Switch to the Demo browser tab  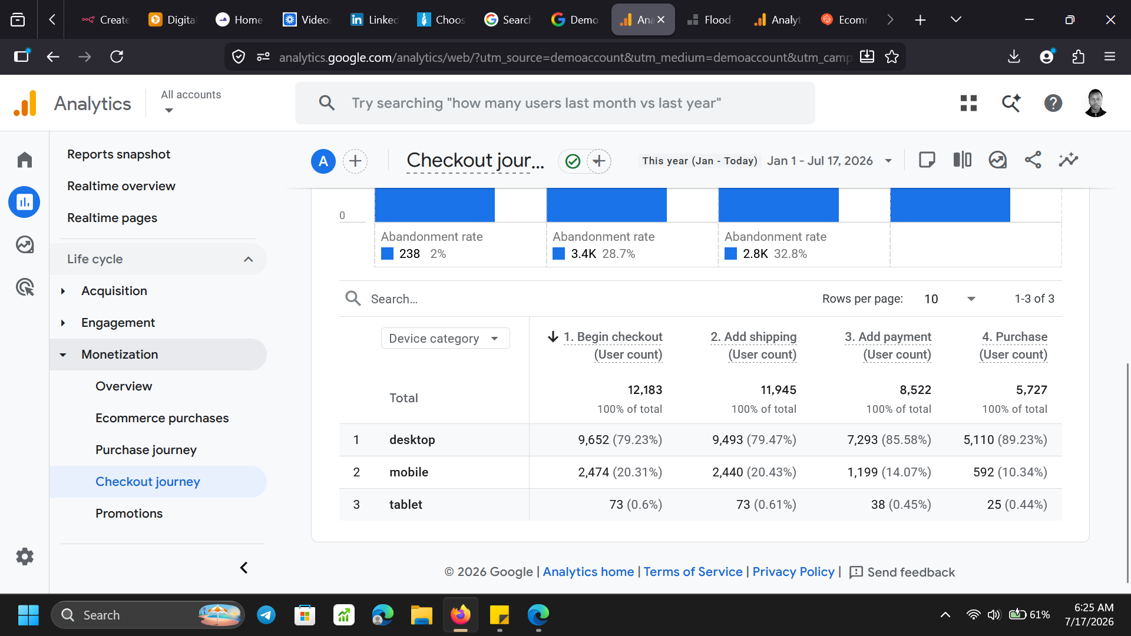(576, 19)
